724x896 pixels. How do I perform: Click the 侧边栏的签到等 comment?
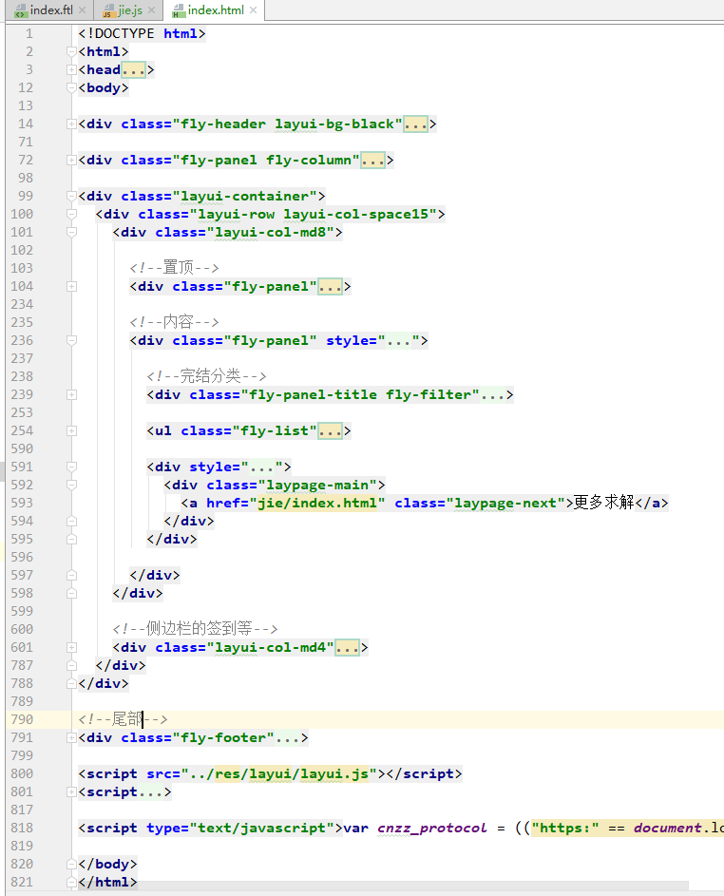pyautogui.click(x=195, y=629)
